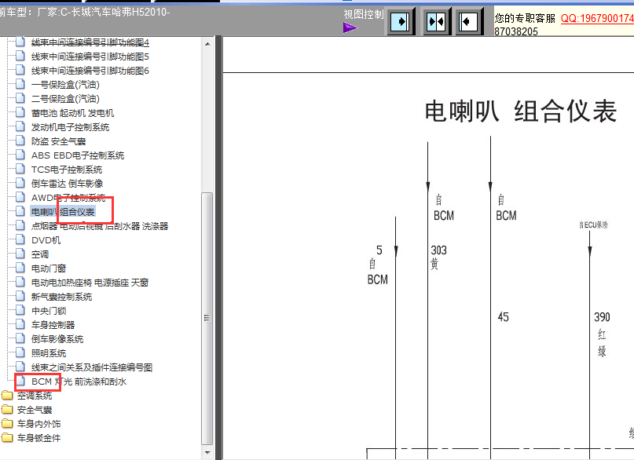This screenshot has width=634, height=460.
Task: Open 发动机电子控制系统 diagram
Action: [71, 127]
